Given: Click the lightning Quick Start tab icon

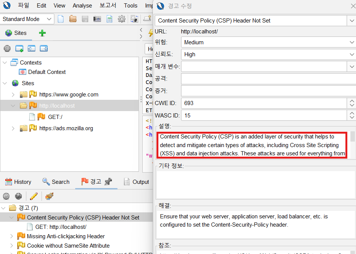Looking at the screenshot, I should coord(151,33).
